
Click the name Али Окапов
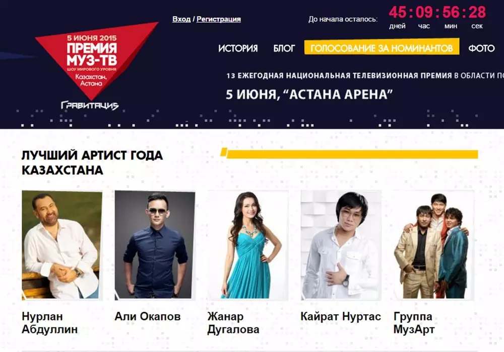(148, 316)
